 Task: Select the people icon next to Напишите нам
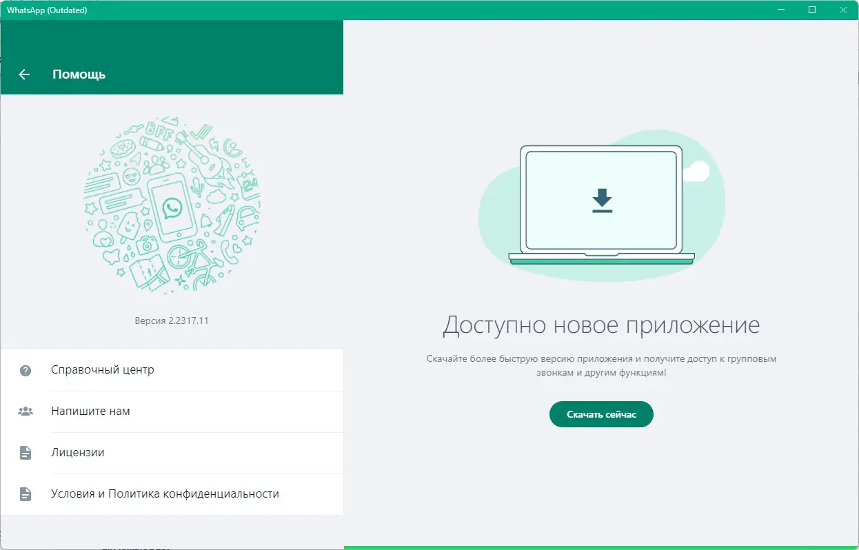pyautogui.click(x=26, y=411)
